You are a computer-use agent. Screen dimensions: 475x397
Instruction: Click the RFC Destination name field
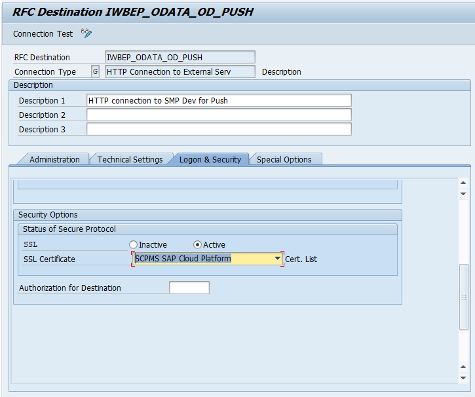pos(180,57)
